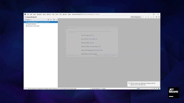Click the green Run arrow icon
Viewport: 184px width, 103px height.
(x=143, y=17)
